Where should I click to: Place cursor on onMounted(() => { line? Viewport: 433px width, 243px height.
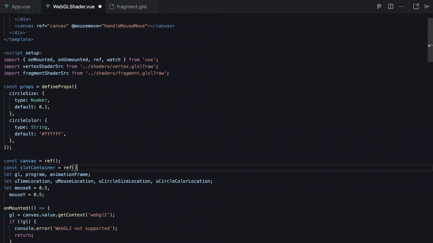click(27, 208)
